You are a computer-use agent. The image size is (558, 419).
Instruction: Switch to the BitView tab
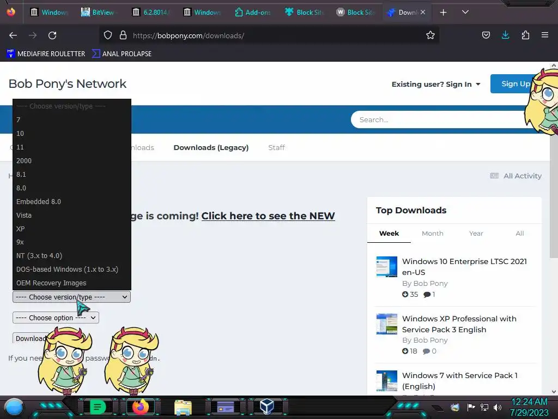[x=98, y=12]
